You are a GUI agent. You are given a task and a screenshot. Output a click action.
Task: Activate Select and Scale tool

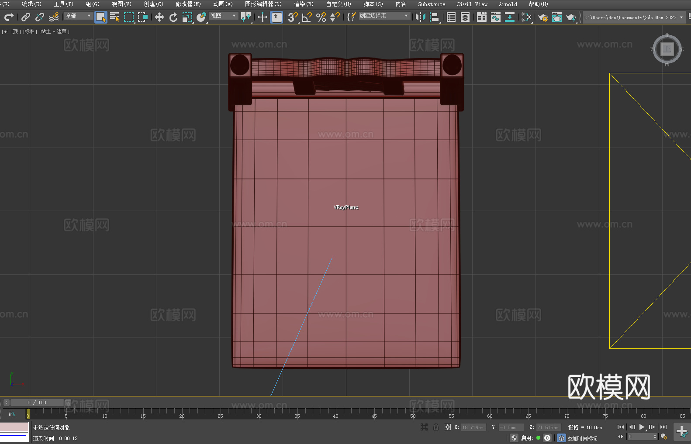[187, 17]
